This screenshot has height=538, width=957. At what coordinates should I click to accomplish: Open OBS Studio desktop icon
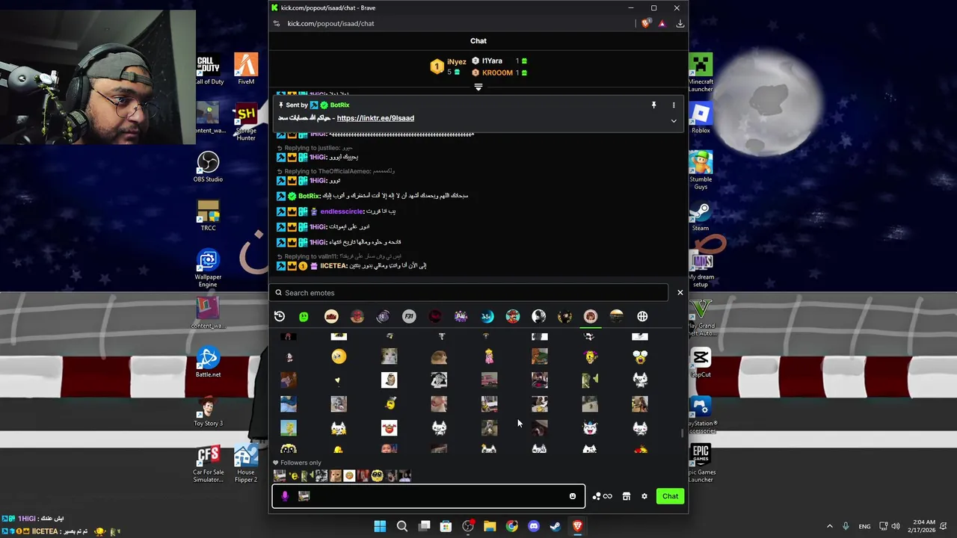[208, 167]
